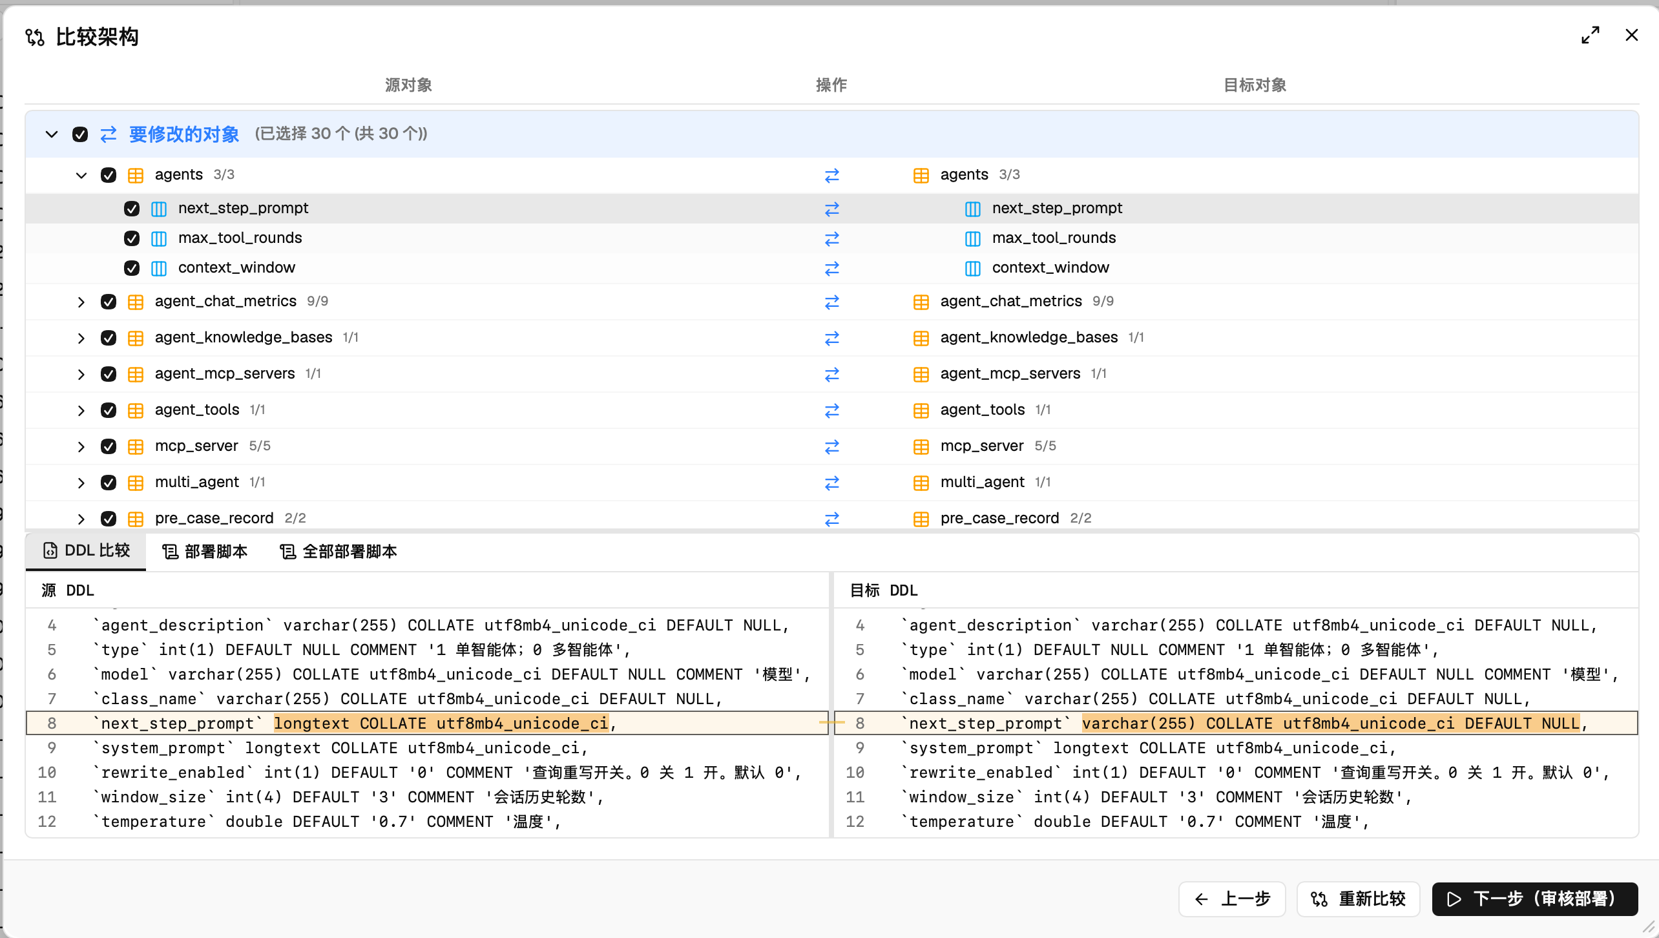Uncheck the agent_chat_metrics checkbox

pyautogui.click(x=109, y=302)
